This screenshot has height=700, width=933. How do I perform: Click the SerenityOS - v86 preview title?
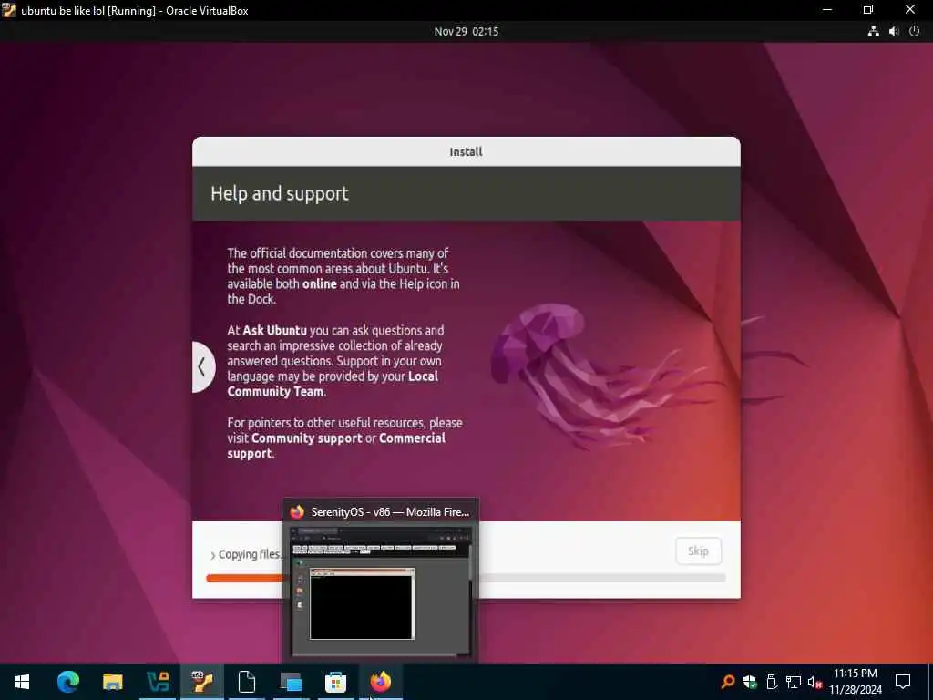390,512
